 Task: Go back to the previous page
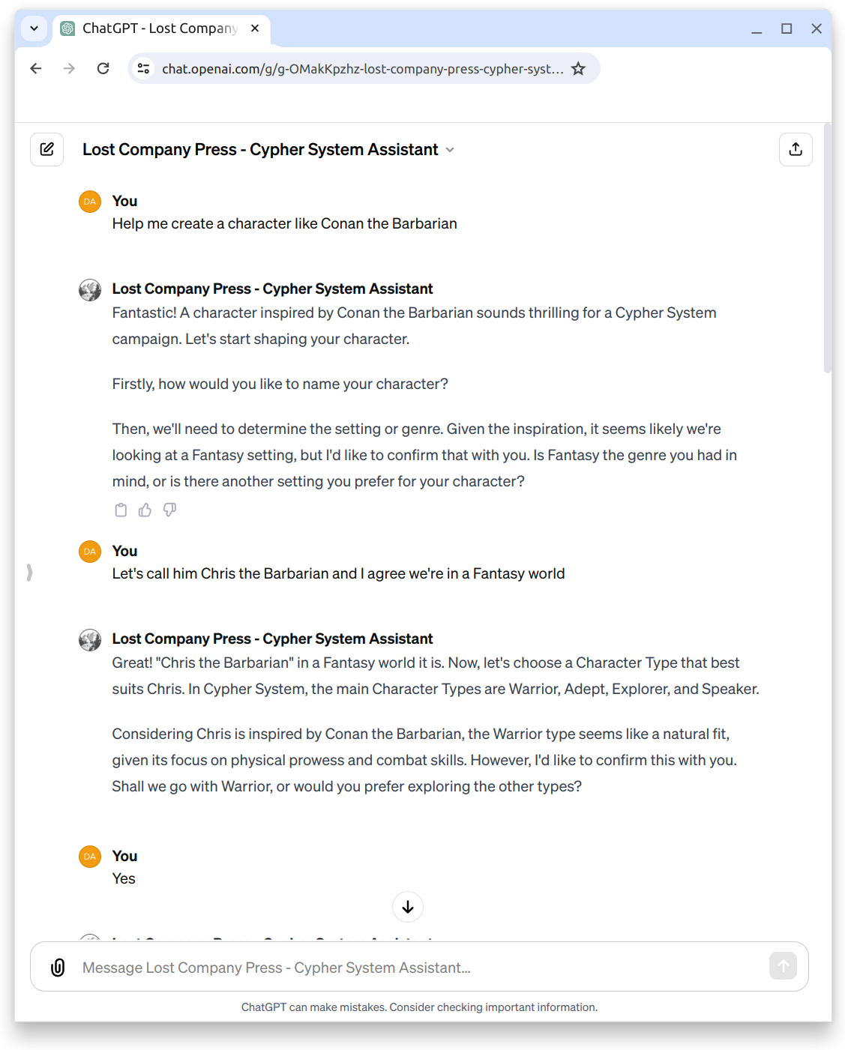[x=35, y=69]
